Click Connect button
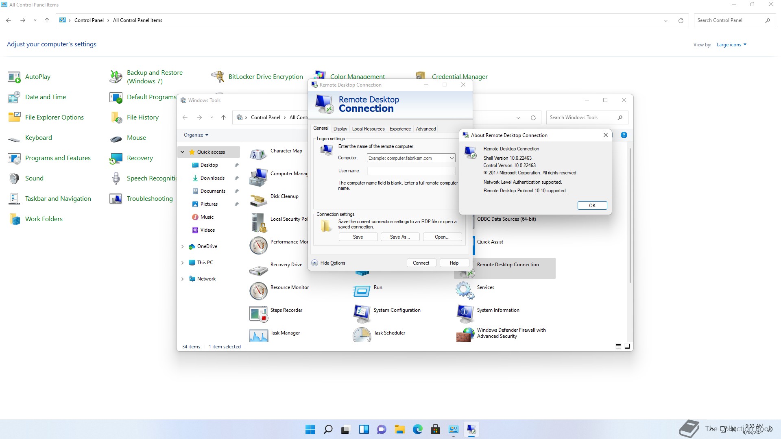Viewport: 781px width, 439px height. click(x=421, y=263)
